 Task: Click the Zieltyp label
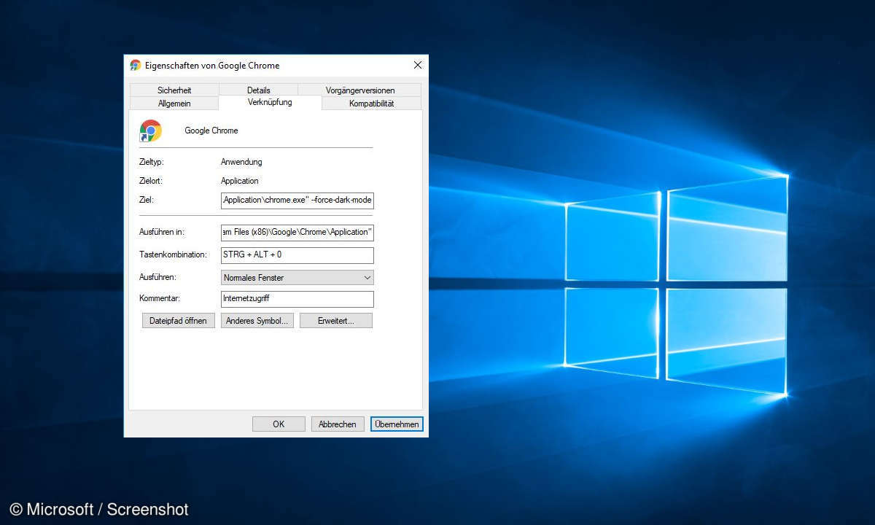click(x=151, y=162)
